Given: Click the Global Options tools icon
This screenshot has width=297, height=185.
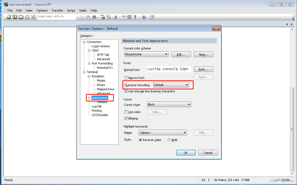Looking at the screenshot, I should pyautogui.click(x=129, y=17).
